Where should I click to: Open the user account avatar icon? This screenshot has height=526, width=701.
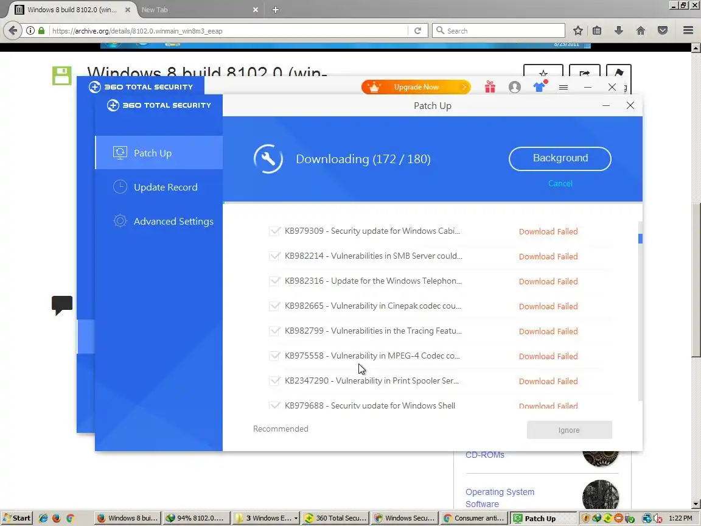tap(515, 87)
